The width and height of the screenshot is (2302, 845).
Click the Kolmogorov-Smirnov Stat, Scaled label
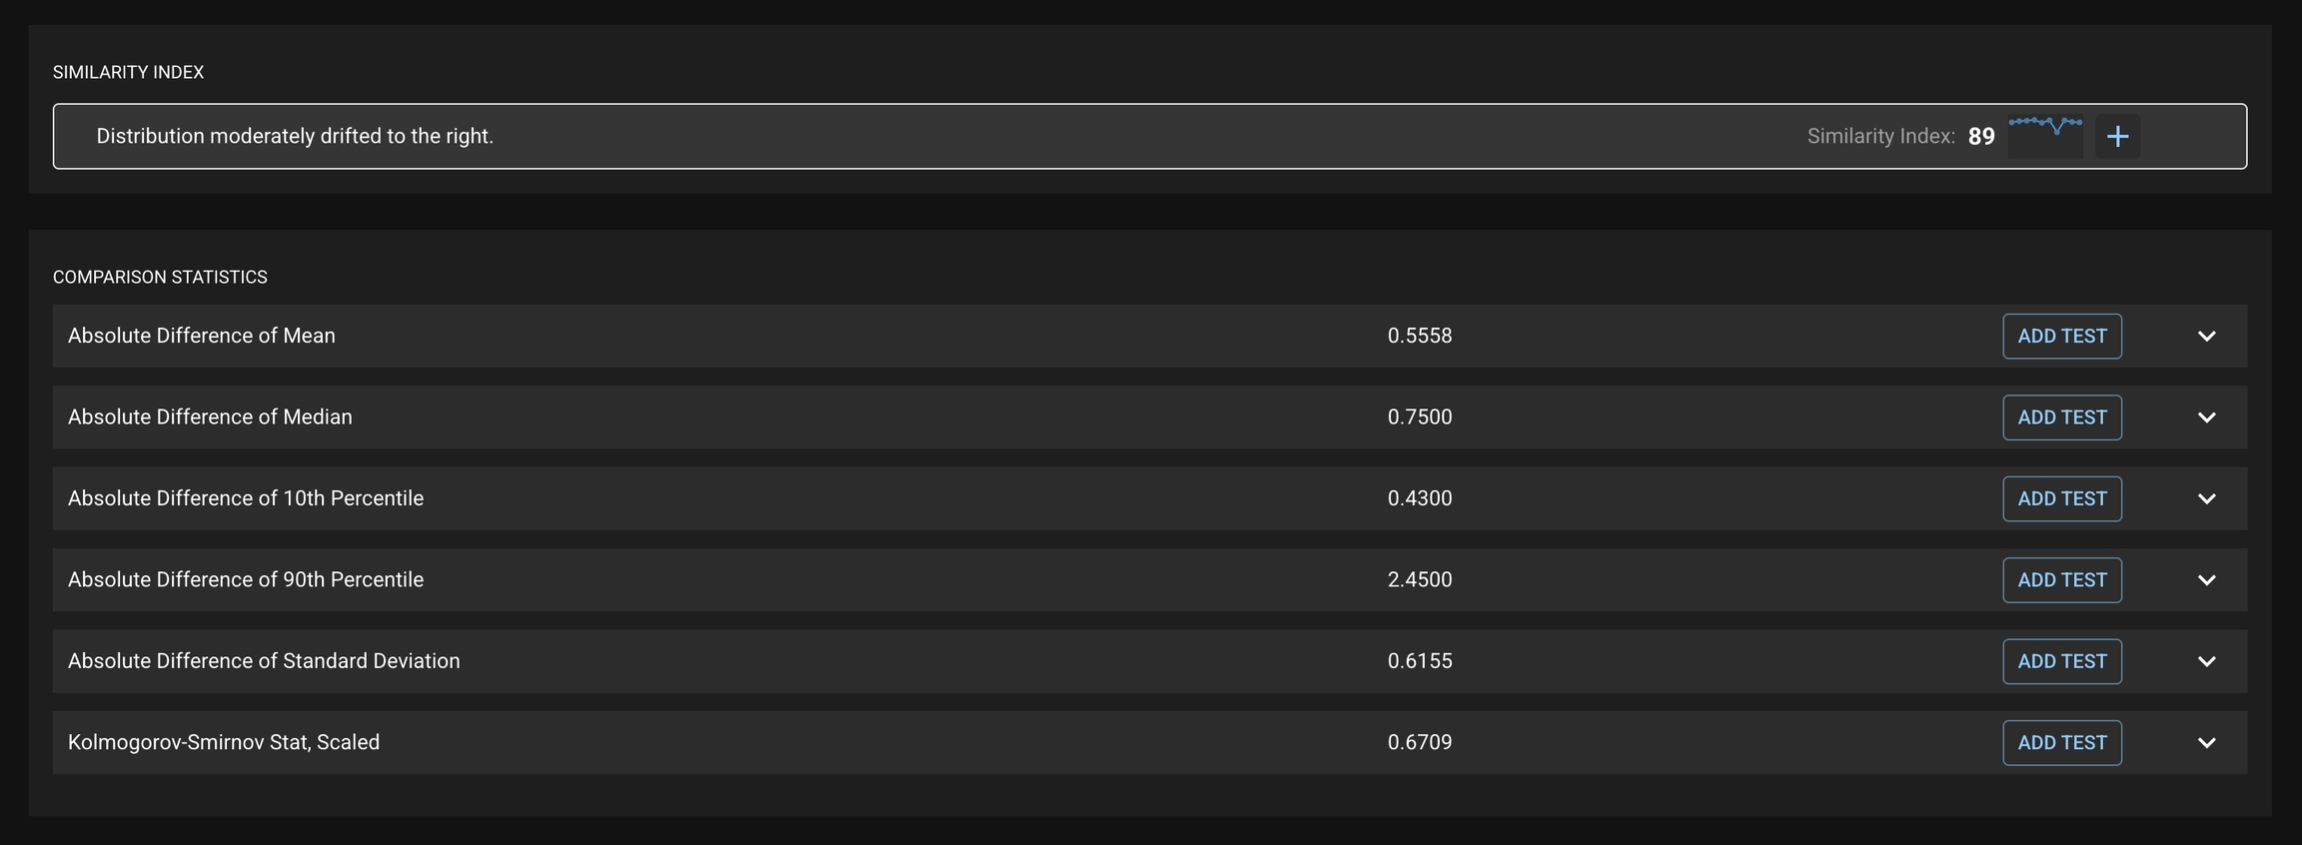point(224,742)
